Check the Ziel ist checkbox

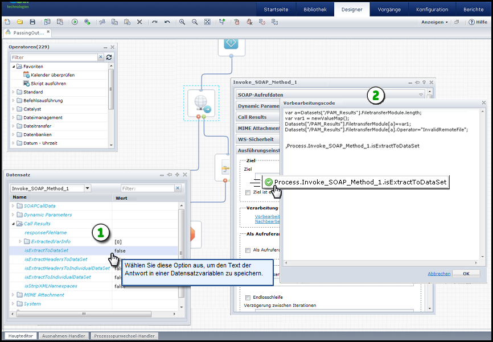[248, 193]
